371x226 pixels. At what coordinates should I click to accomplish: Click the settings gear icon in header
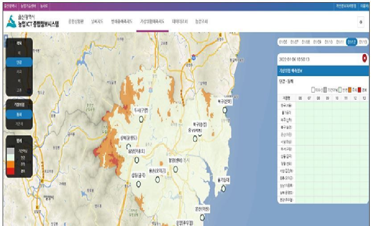pyautogui.click(x=360, y=22)
